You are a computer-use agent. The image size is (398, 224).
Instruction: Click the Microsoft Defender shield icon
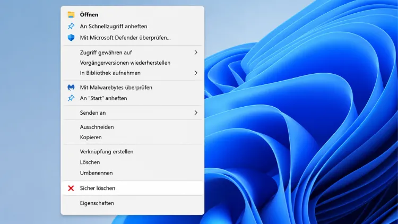point(71,38)
